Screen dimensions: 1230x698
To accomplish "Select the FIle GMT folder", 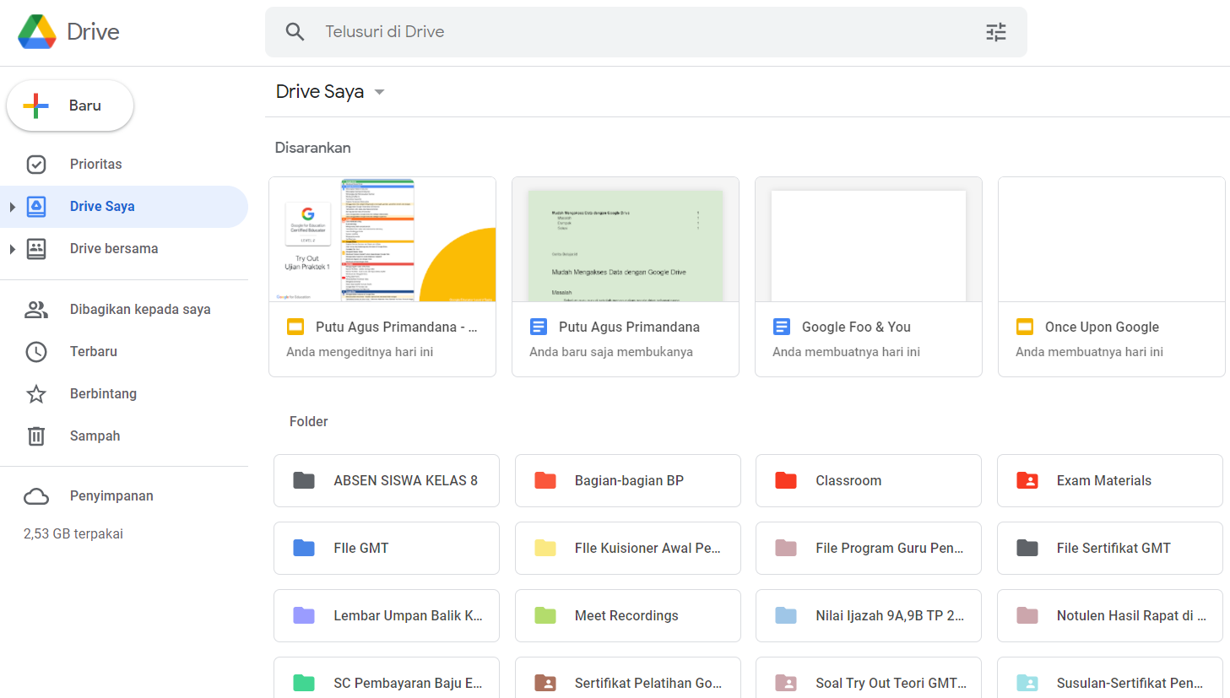I will [387, 548].
